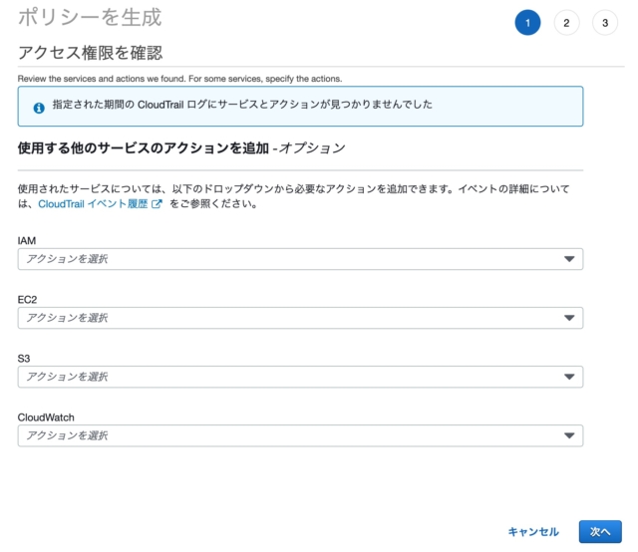Screen dimensions: 638x552
Task: Open the S3 アクションを選択 dropdown
Action: [300, 377]
